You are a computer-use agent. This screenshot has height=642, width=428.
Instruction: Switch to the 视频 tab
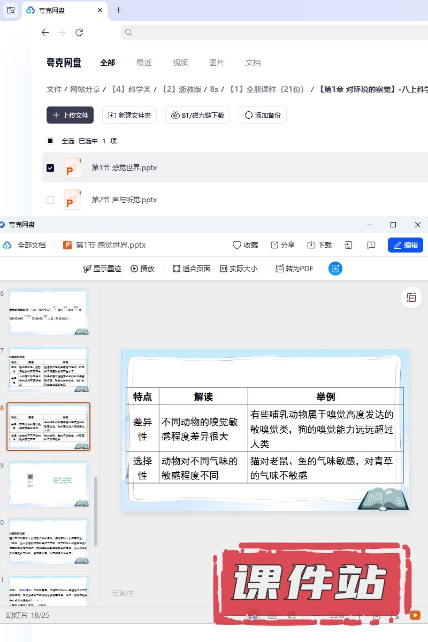point(180,63)
